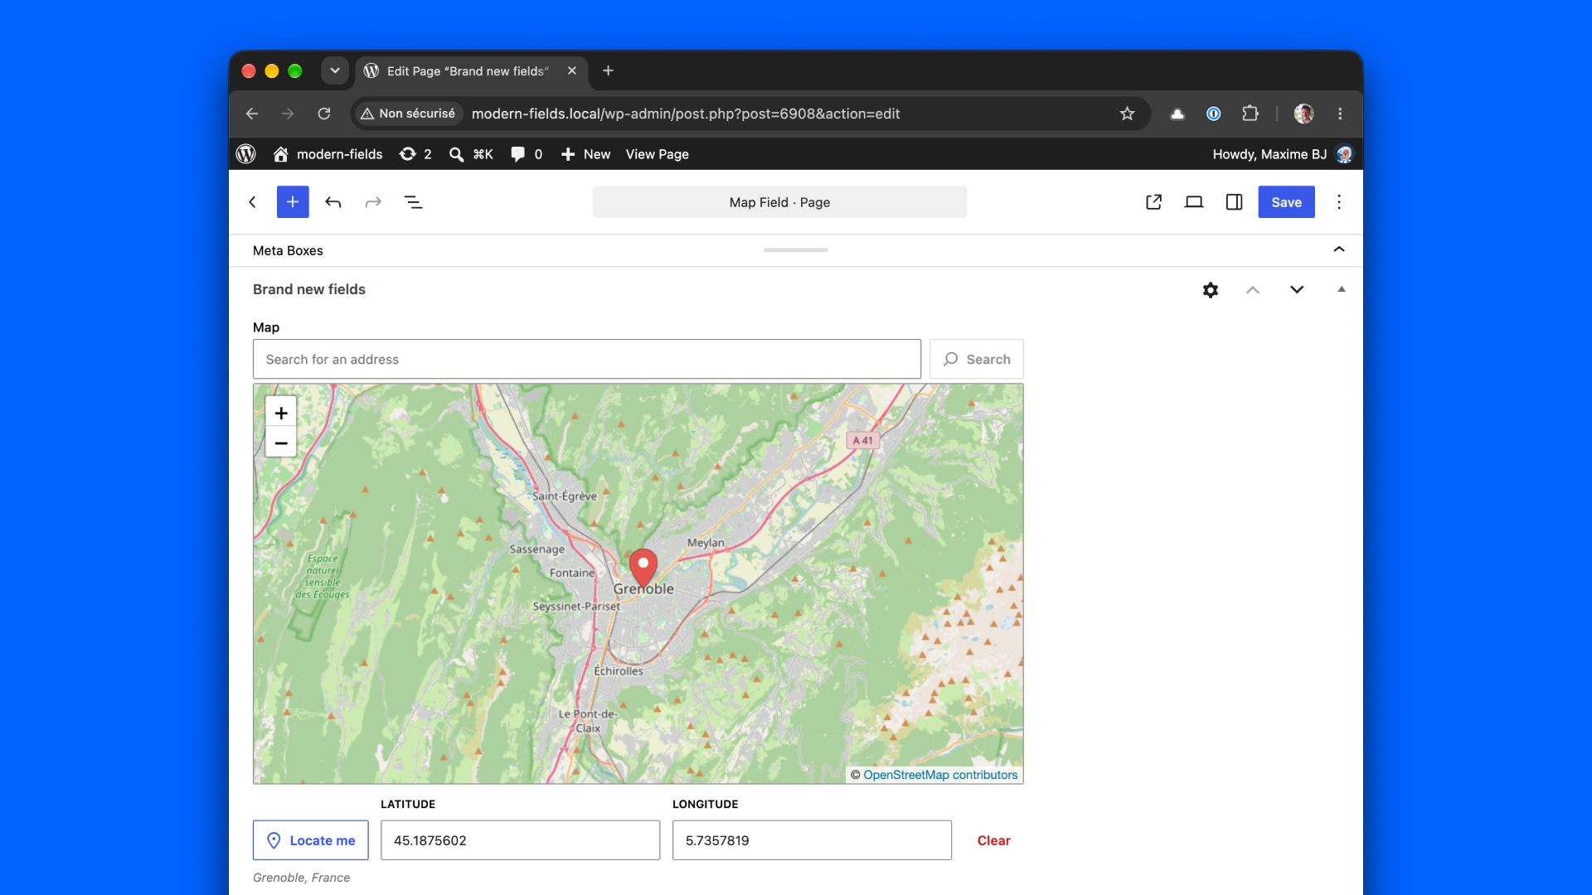The image size is (1592, 895).
Task: Save the page
Action: [x=1286, y=202]
